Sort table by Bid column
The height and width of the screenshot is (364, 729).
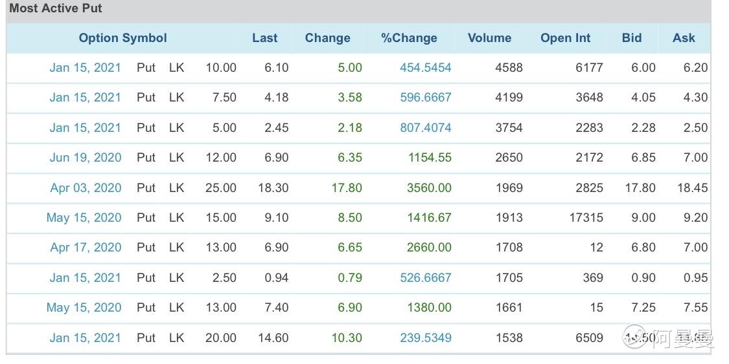632,38
